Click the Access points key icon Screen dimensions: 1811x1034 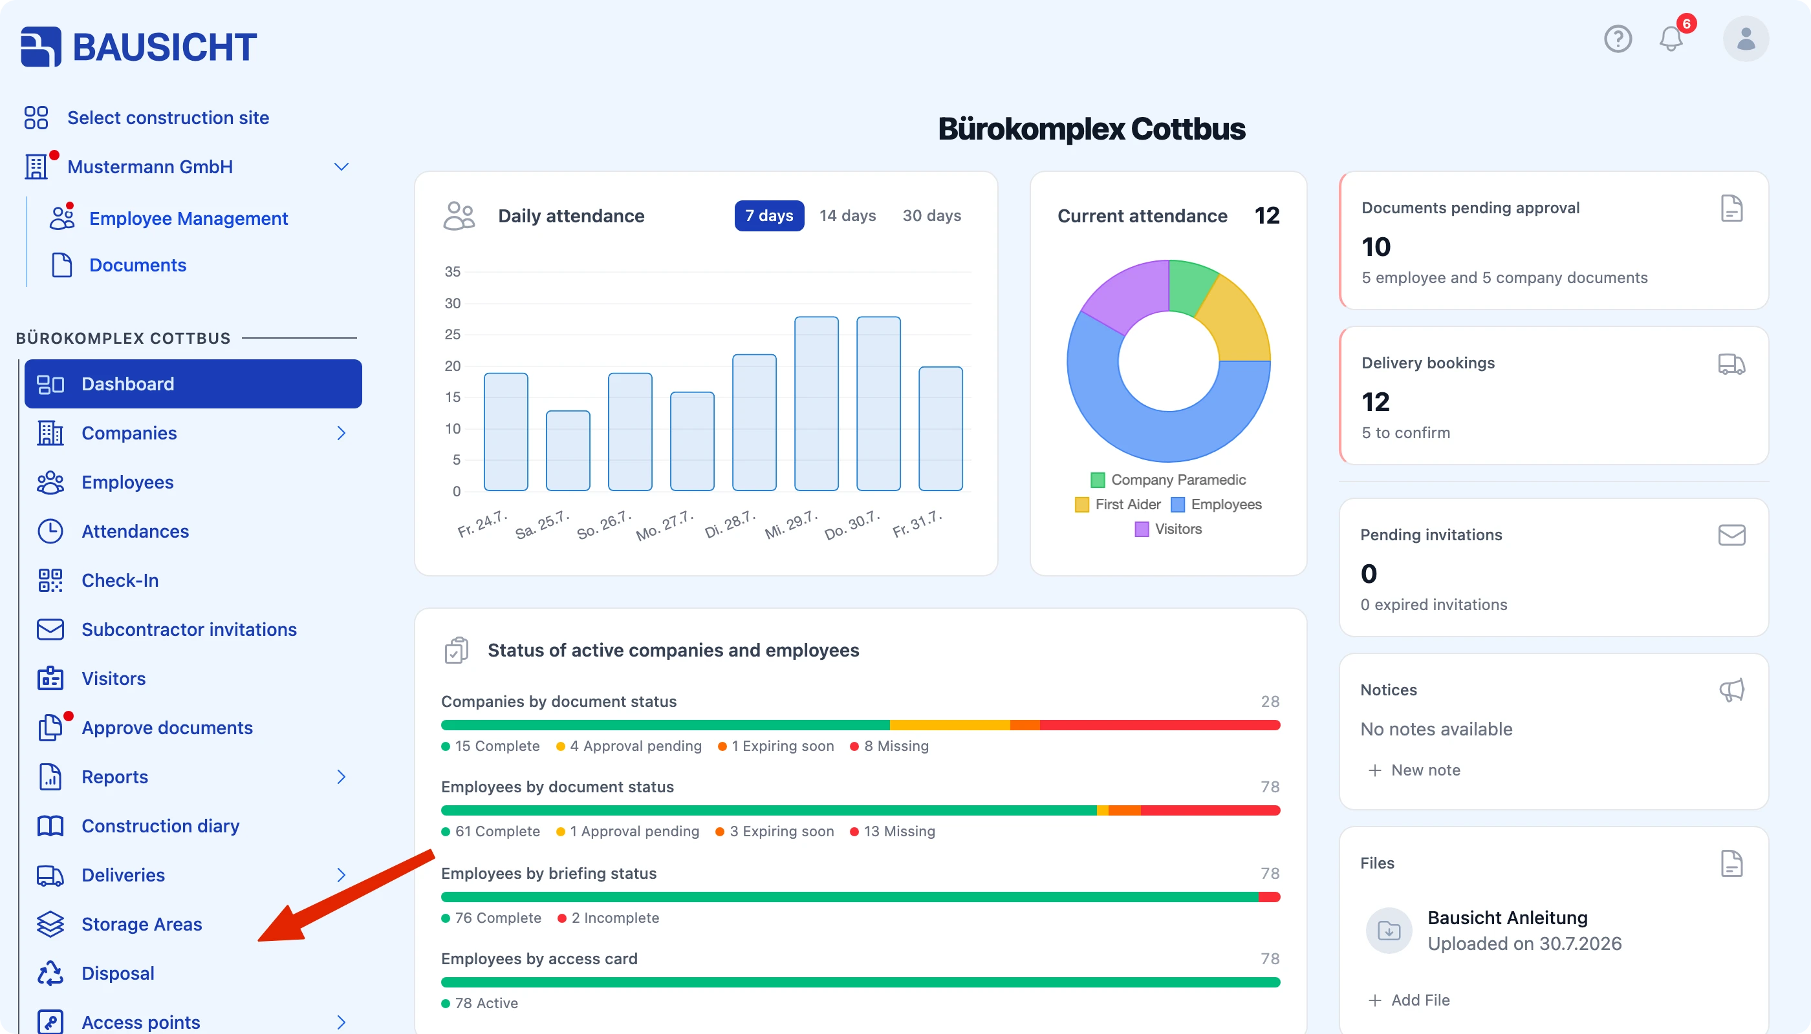[50, 1022]
